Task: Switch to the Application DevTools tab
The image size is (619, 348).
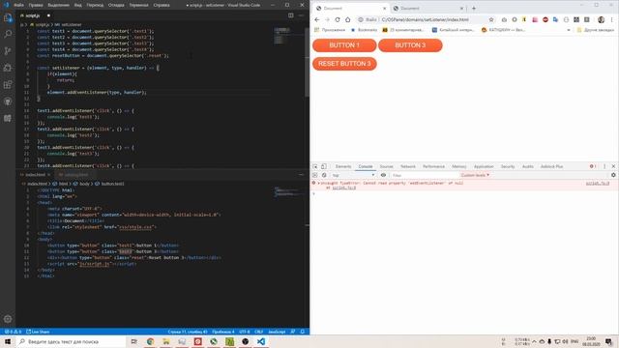Action: tap(484, 166)
